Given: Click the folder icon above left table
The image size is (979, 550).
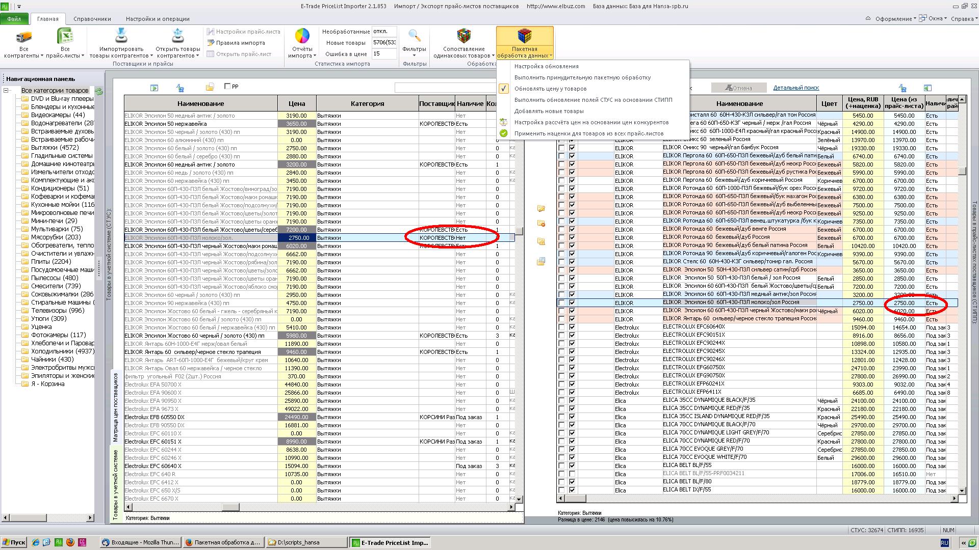Looking at the screenshot, I should pyautogui.click(x=210, y=87).
